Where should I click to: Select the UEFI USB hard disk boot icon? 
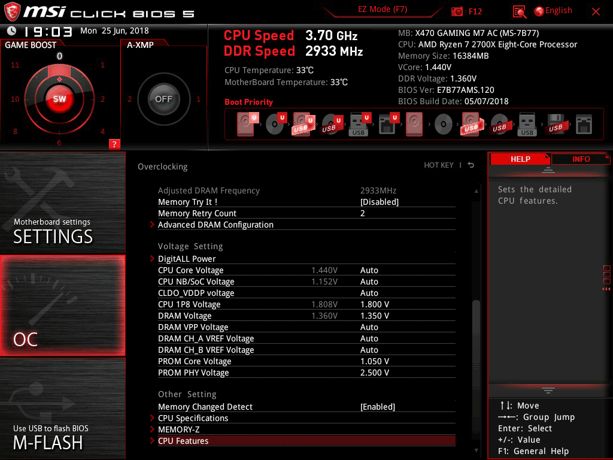click(304, 124)
